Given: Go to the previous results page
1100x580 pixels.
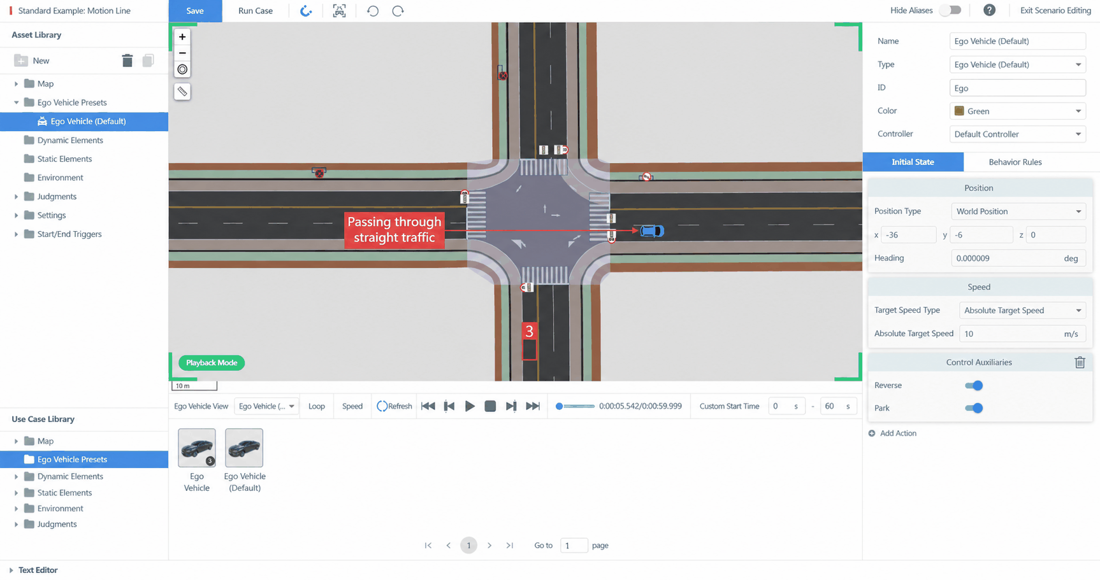Looking at the screenshot, I should tap(449, 546).
